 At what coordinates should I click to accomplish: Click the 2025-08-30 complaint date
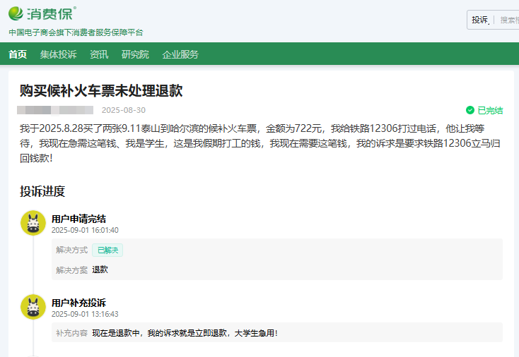(124, 110)
